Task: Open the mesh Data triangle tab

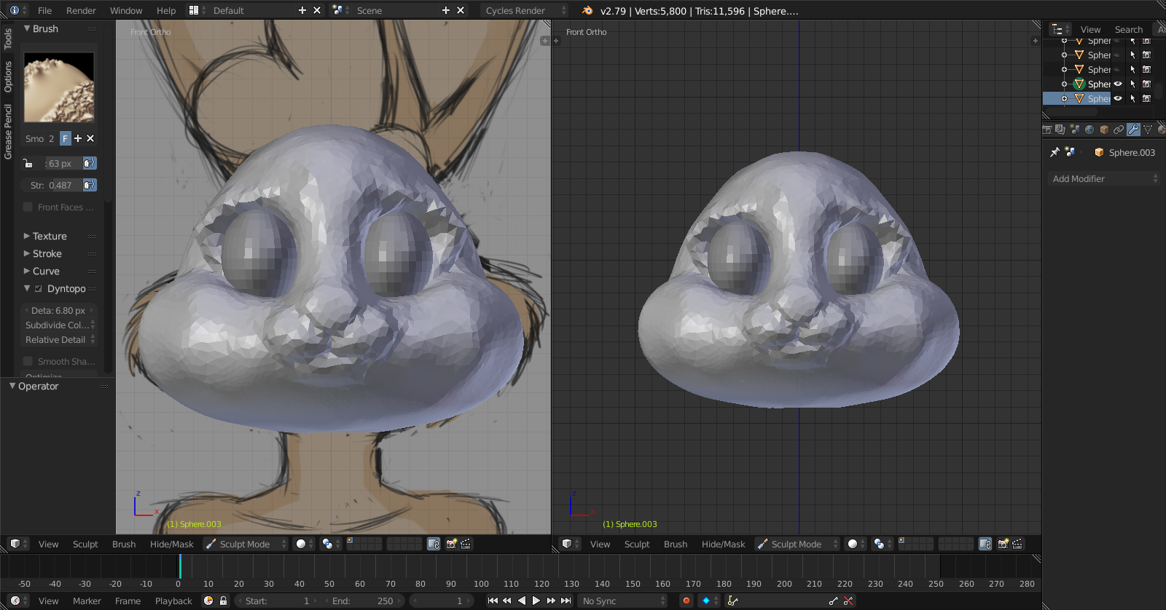Action: point(1148,130)
